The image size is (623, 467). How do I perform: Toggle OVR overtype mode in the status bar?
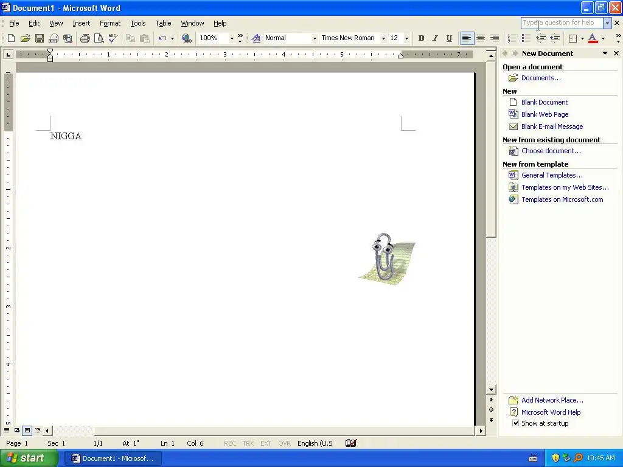[x=284, y=443]
